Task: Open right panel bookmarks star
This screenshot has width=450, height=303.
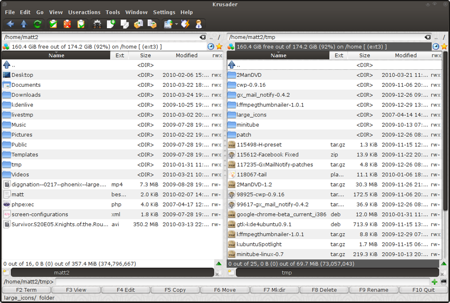Action: [444, 46]
